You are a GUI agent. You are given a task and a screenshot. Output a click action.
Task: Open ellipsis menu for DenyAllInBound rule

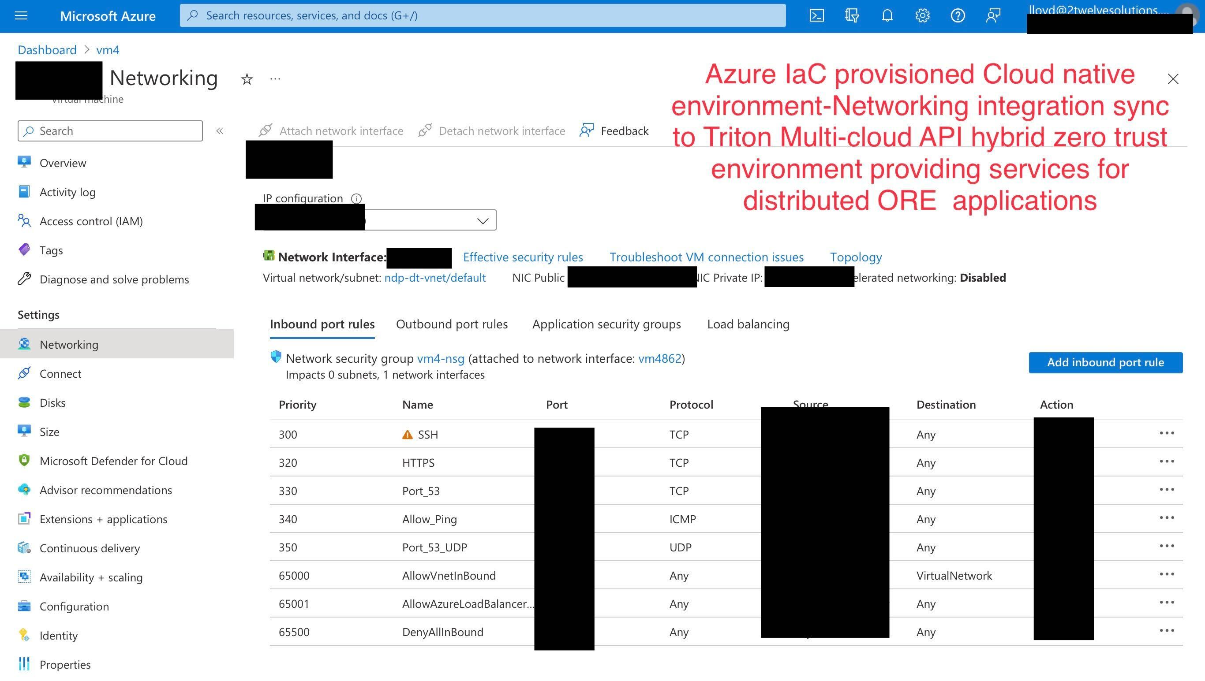[1167, 630]
